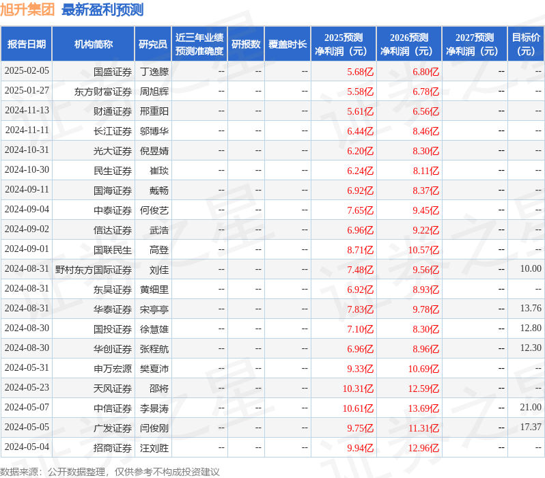Viewport: 545px width, 478px height.
Task: Click institution 民生证券
Action: click(x=113, y=171)
